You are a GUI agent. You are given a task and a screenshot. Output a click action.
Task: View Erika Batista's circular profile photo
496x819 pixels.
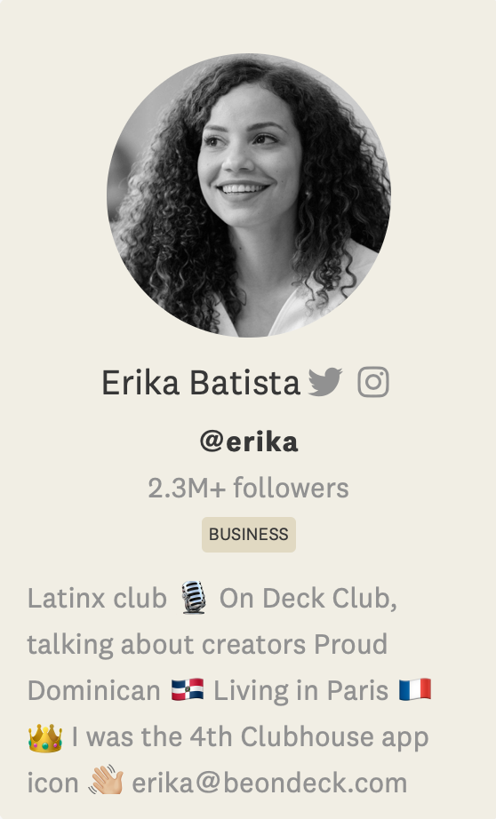(249, 195)
